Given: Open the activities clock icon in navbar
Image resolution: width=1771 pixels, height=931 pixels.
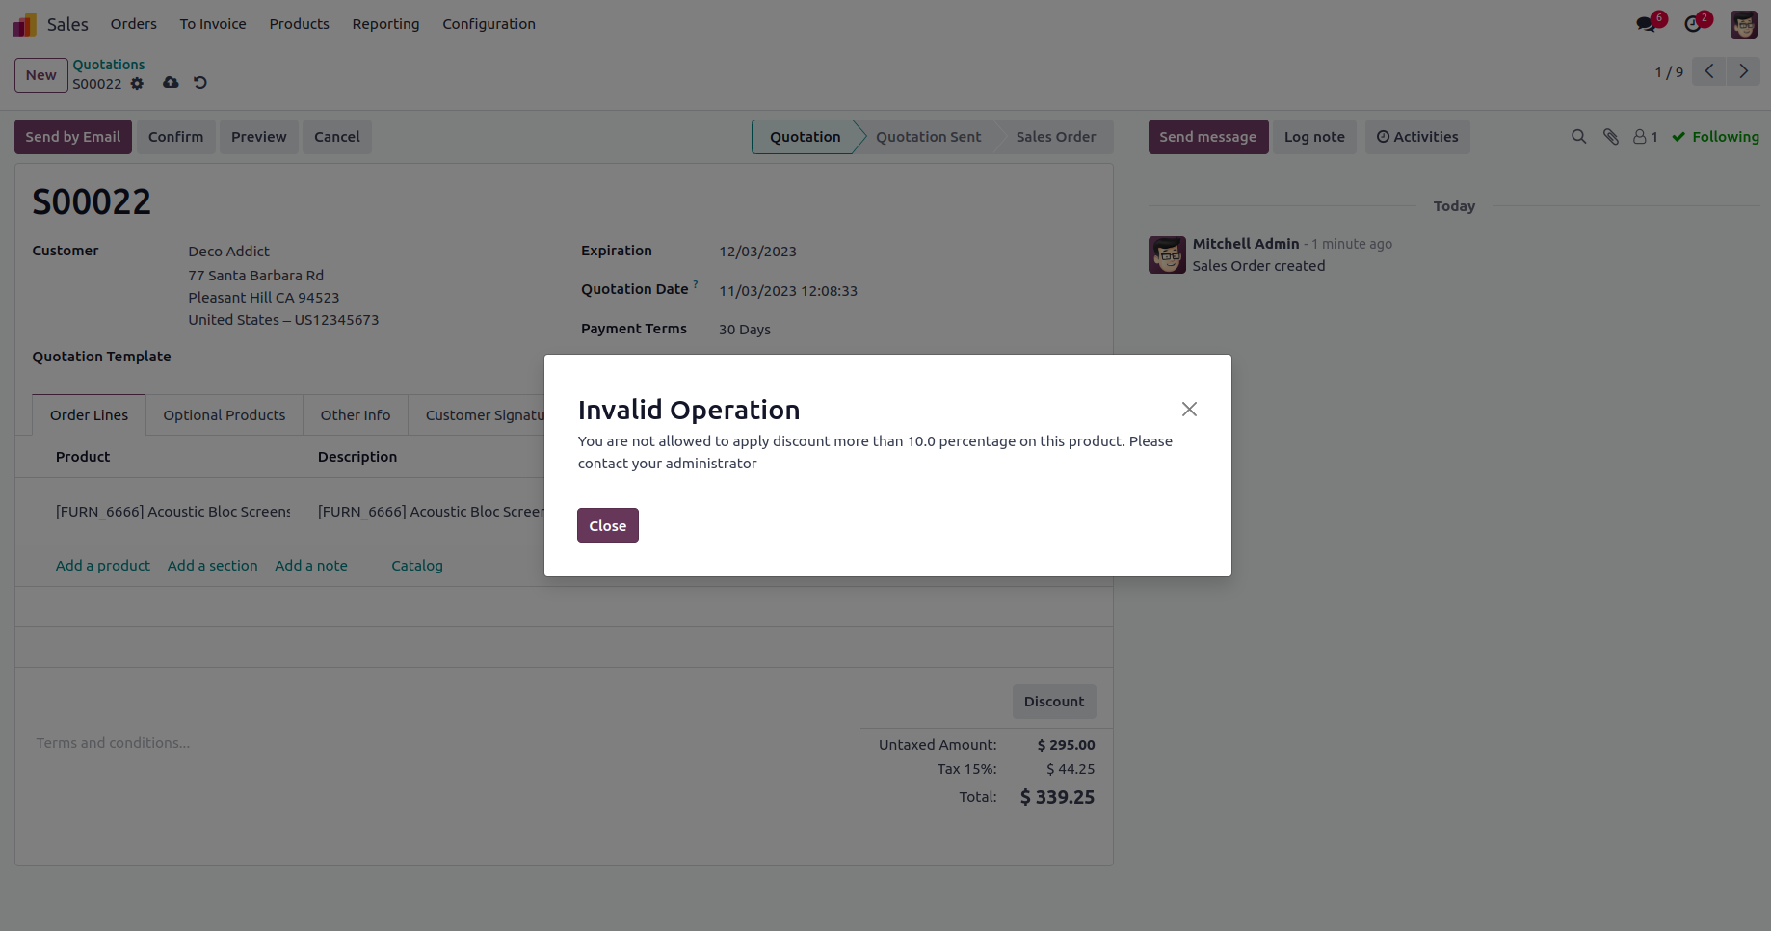Looking at the screenshot, I should (1693, 24).
